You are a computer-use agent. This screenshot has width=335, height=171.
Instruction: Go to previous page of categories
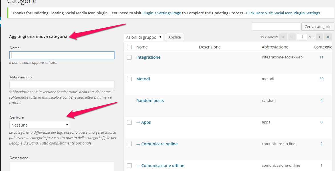[x=292, y=37]
